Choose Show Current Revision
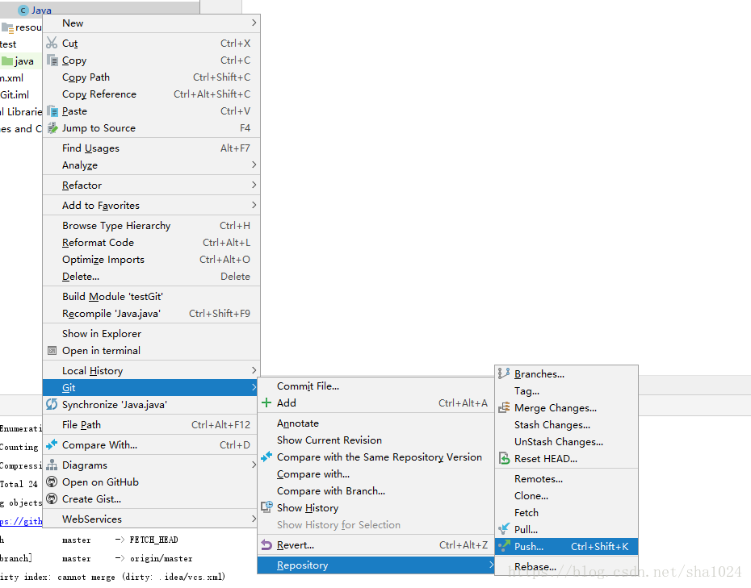Viewport: 751px width, 588px height. tap(376, 440)
